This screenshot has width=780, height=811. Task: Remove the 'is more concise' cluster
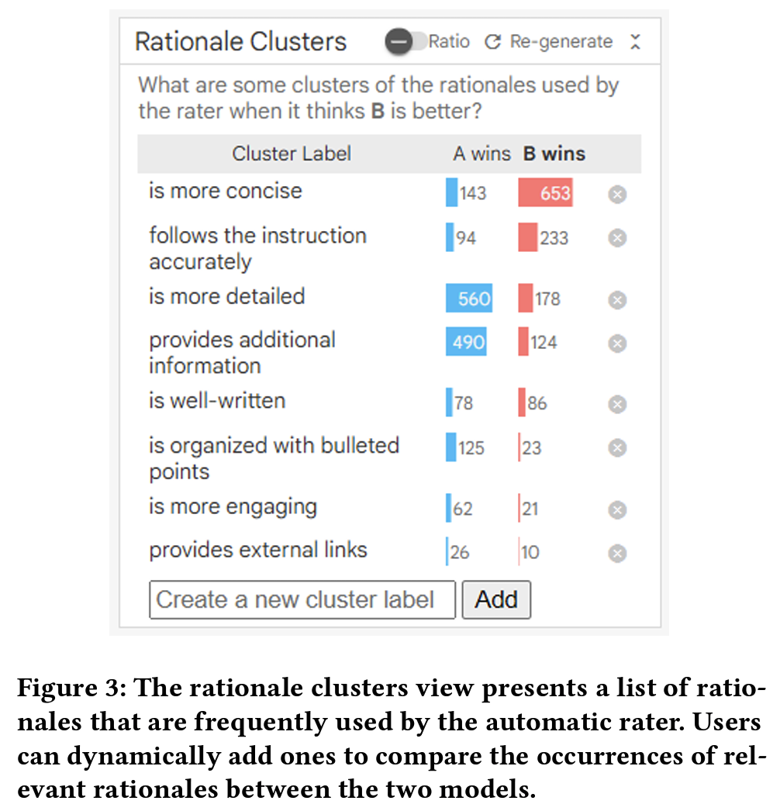pyautogui.click(x=617, y=195)
